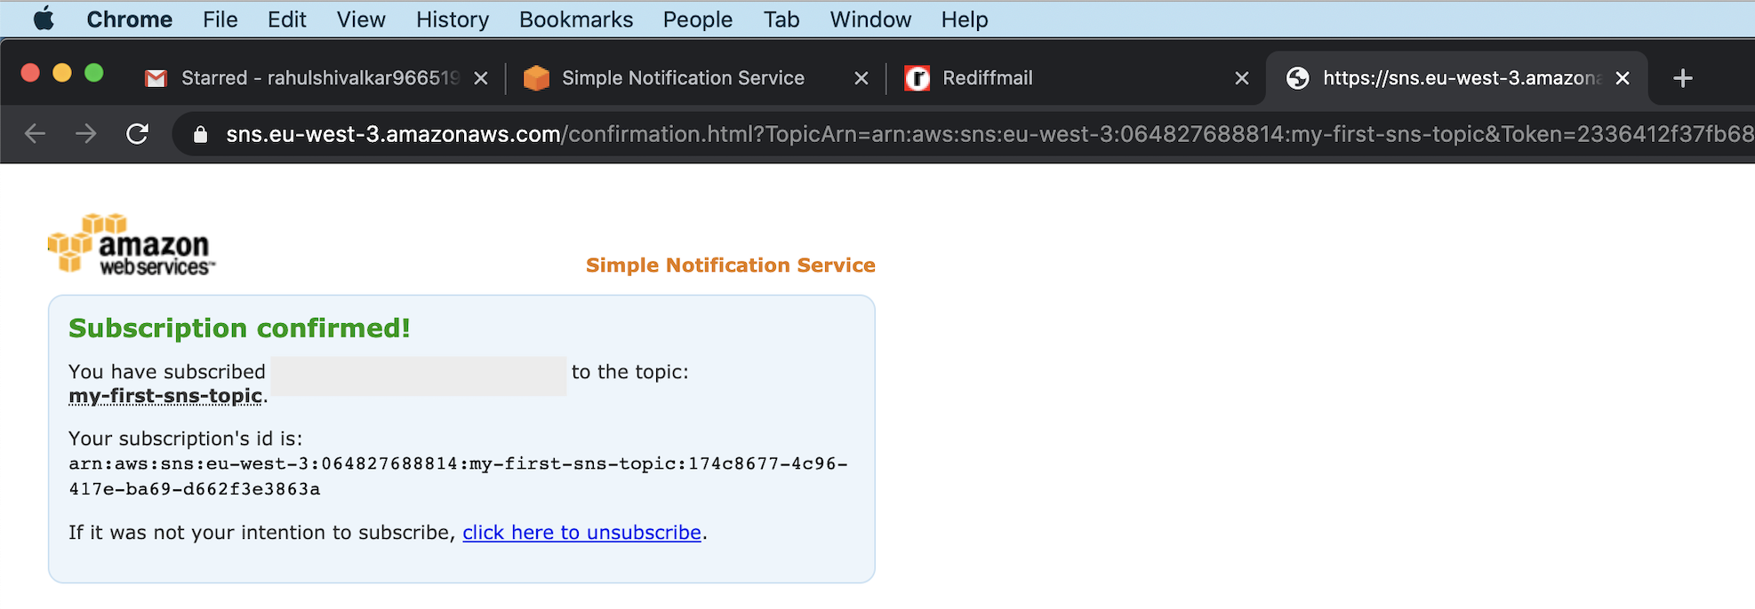
Task: Click the Amazon Web Services logo
Action: coord(132,245)
